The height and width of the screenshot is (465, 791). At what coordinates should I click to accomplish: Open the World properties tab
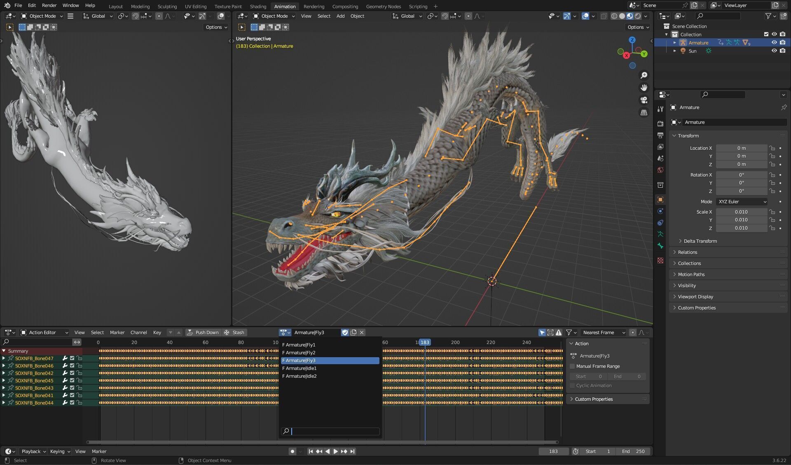[x=660, y=170]
